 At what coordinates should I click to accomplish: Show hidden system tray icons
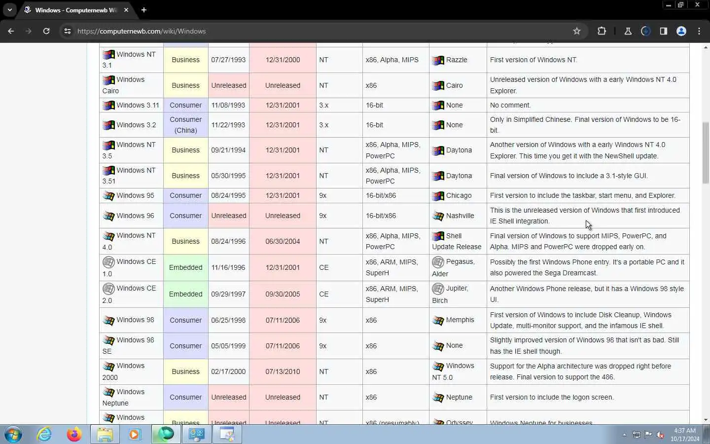(624, 435)
